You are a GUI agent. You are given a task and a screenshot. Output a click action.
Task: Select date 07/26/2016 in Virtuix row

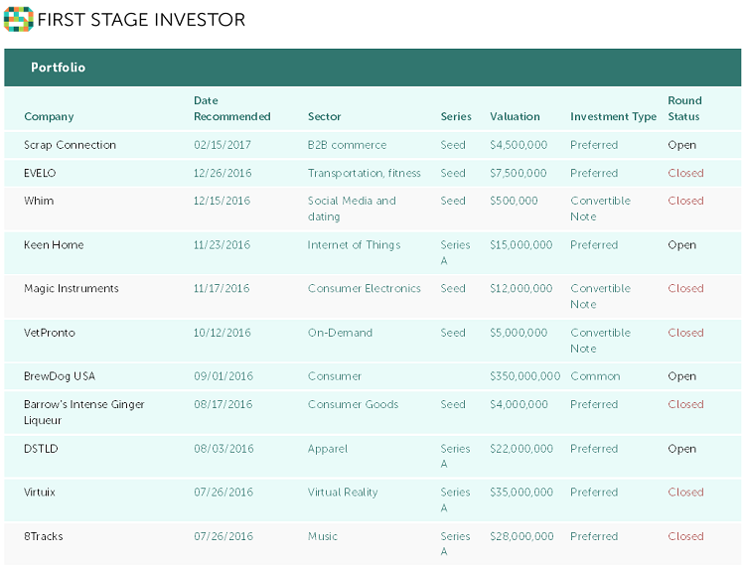[223, 493]
